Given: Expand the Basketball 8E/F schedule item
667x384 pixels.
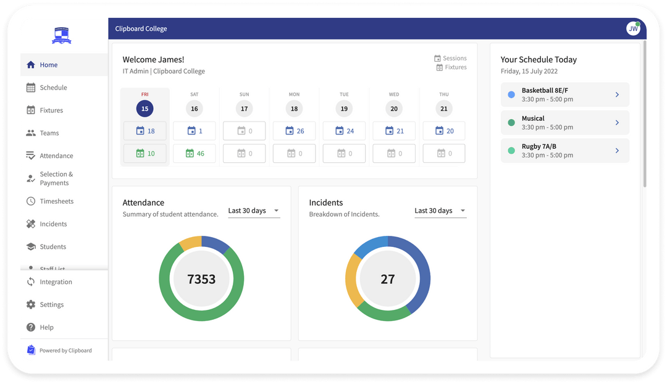Looking at the screenshot, I should pos(564,94).
